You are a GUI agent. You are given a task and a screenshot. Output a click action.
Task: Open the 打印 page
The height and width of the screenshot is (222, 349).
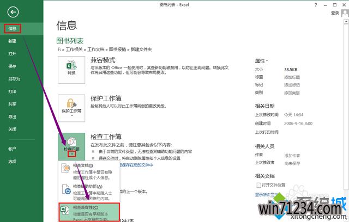click(12, 91)
